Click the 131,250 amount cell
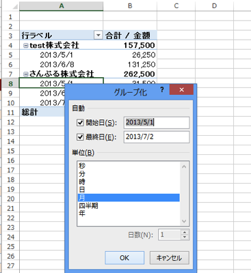The height and width of the screenshot is (273, 251). (x=130, y=64)
